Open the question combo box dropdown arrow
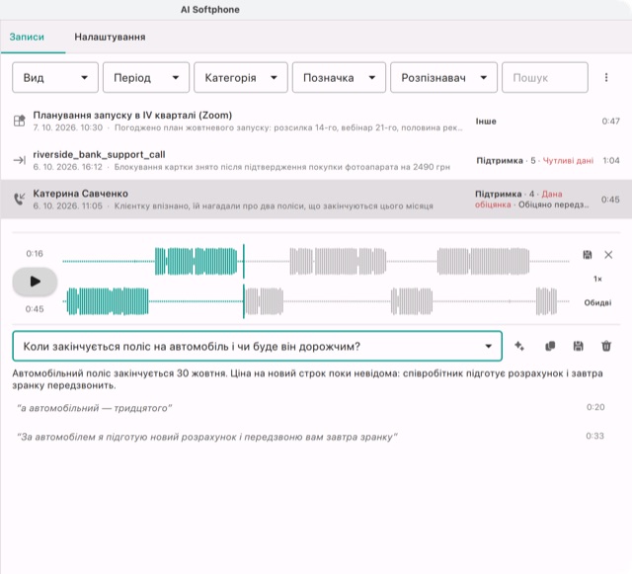 [488, 346]
